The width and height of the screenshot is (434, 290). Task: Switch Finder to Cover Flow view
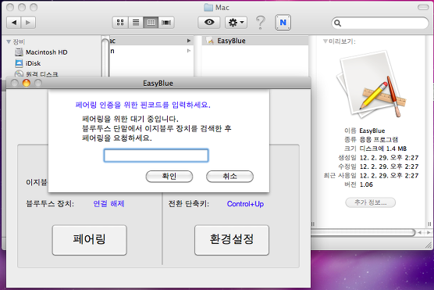click(166, 23)
